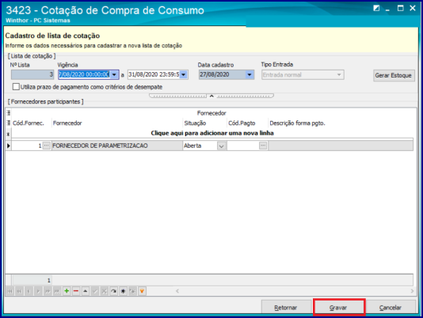Go to previous page of records
The image size is (423, 318).
pyautogui.click(x=20, y=291)
